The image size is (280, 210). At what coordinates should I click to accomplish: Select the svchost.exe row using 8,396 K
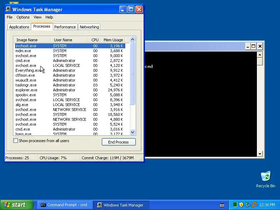(70, 100)
